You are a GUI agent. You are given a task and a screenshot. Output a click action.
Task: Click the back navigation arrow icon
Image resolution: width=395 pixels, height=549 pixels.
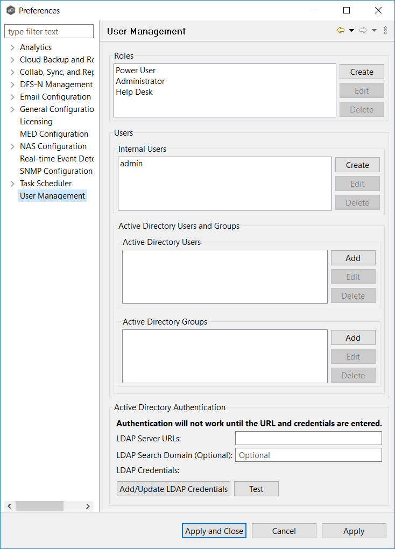340,31
